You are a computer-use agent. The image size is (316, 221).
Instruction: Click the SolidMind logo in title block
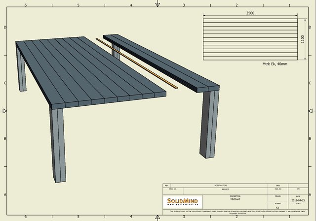point(182,201)
